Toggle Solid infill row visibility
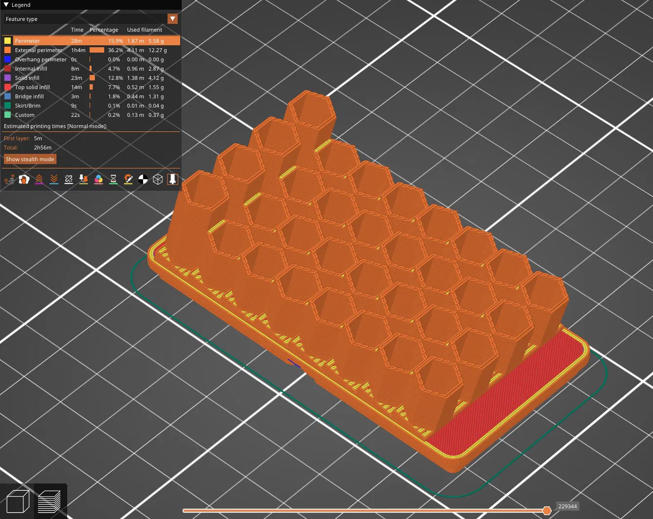Viewport: 653px width, 519px height. 91,78
